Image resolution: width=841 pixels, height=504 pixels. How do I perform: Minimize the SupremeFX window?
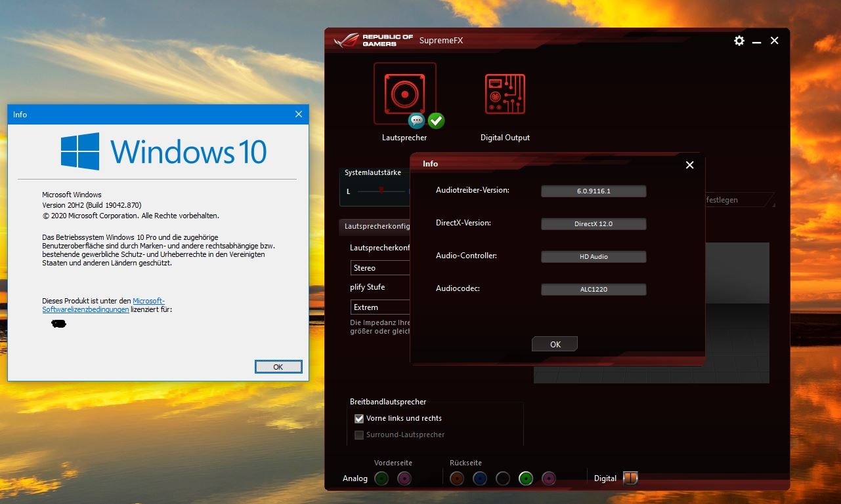(x=757, y=41)
